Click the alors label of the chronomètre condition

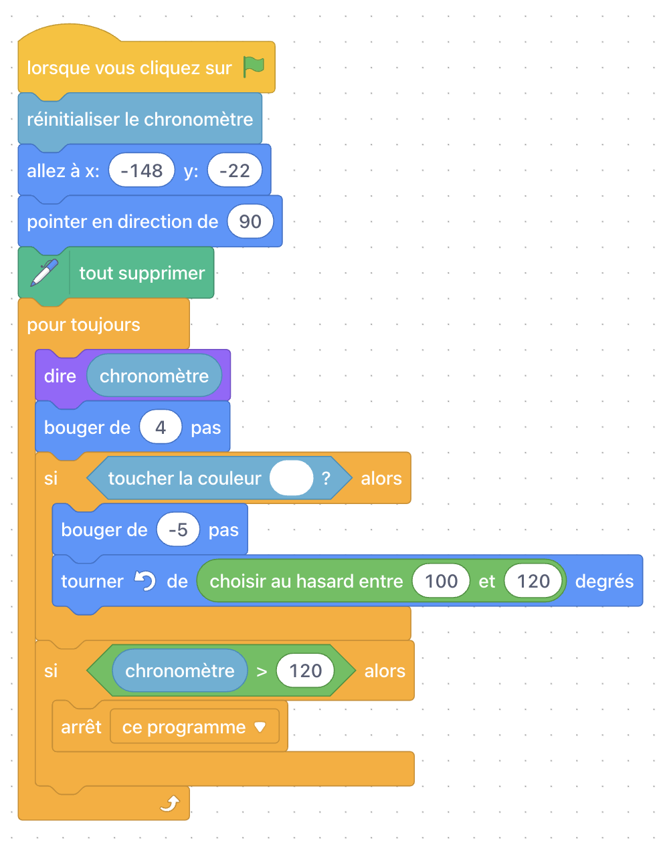point(385,671)
